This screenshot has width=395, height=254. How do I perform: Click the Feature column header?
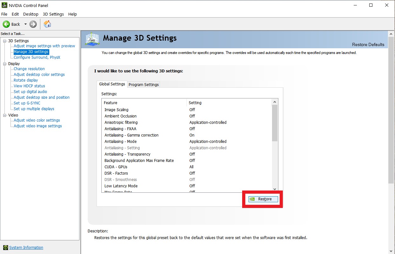pyautogui.click(x=144, y=103)
